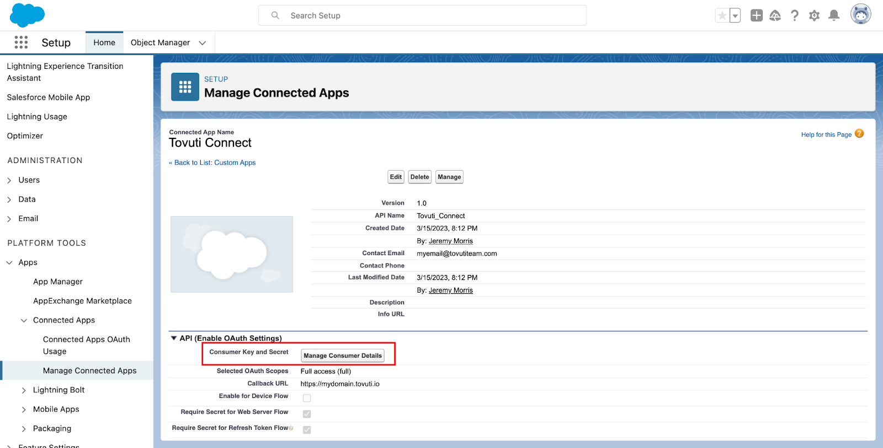Click Back to List: Custom Apps link

point(212,163)
